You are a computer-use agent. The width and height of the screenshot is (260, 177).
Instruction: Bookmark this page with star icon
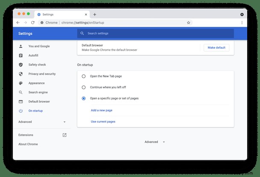(x=188, y=23)
